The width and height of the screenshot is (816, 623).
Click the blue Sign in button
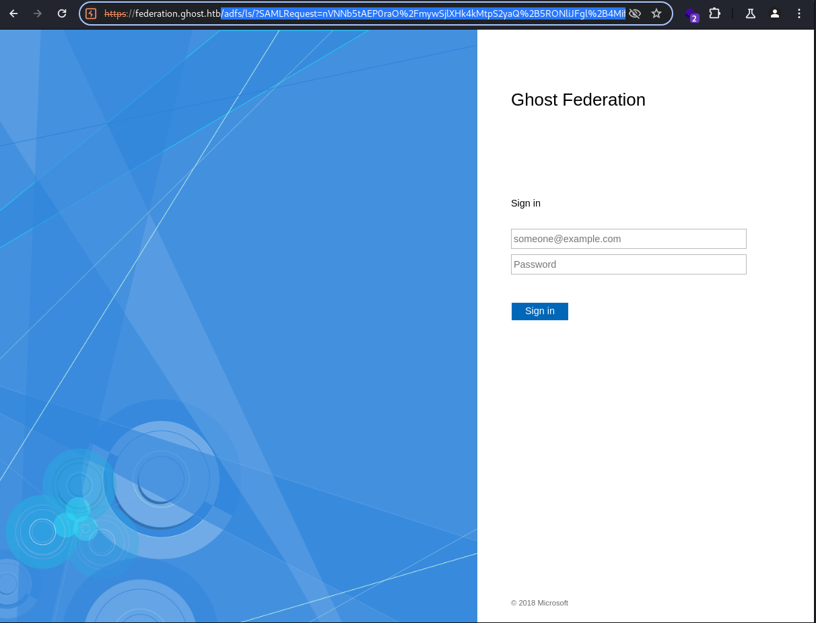pos(540,311)
